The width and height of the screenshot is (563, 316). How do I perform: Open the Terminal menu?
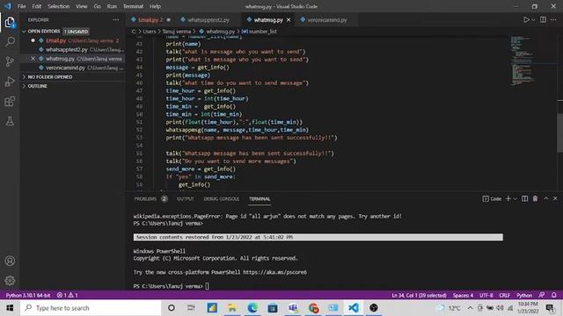[x=133, y=6]
